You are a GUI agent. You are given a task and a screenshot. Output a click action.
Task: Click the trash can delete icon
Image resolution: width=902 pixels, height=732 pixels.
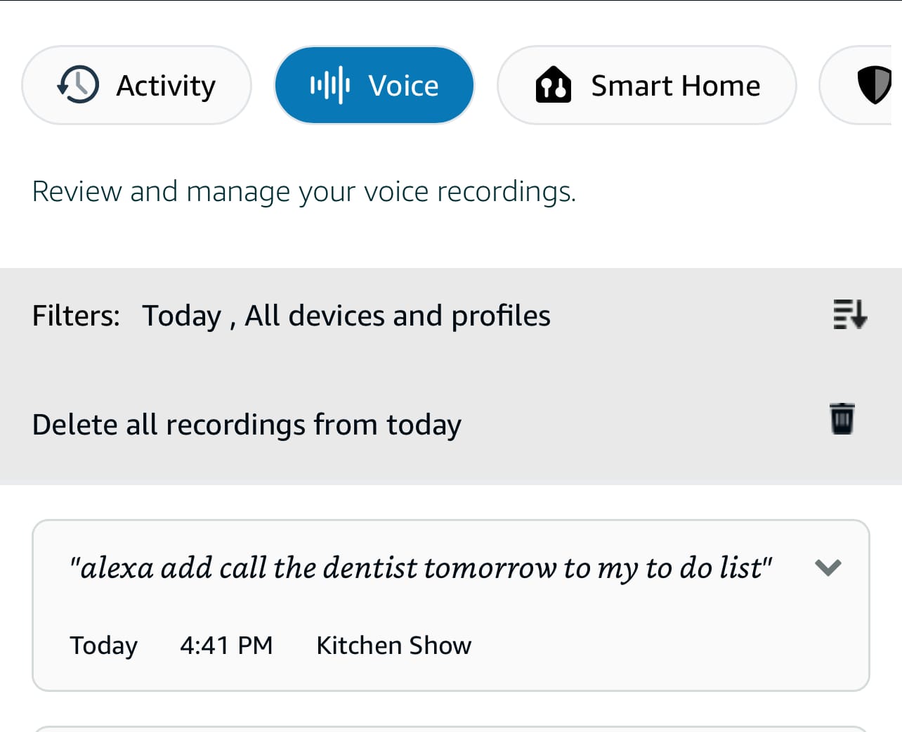[842, 418]
